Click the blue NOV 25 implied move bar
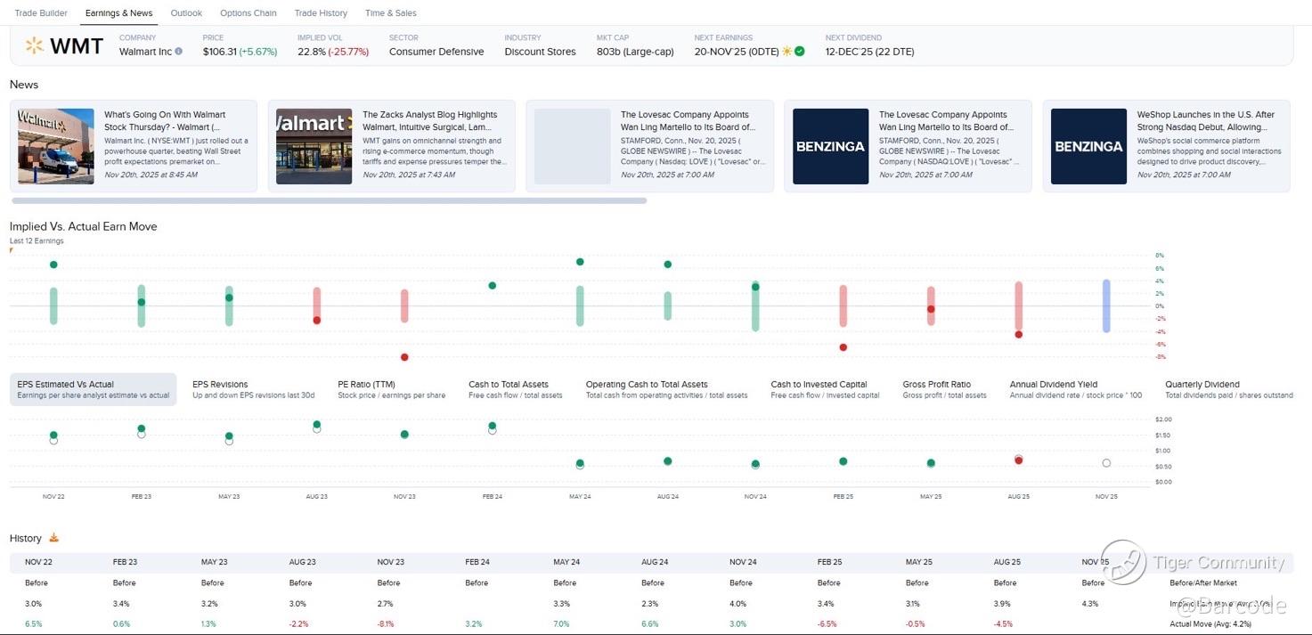1312x635 pixels. click(x=1106, y=306)
